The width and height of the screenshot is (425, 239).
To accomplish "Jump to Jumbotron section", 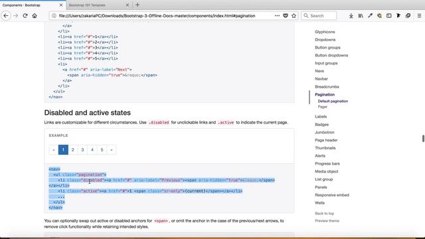I will 325,132.
